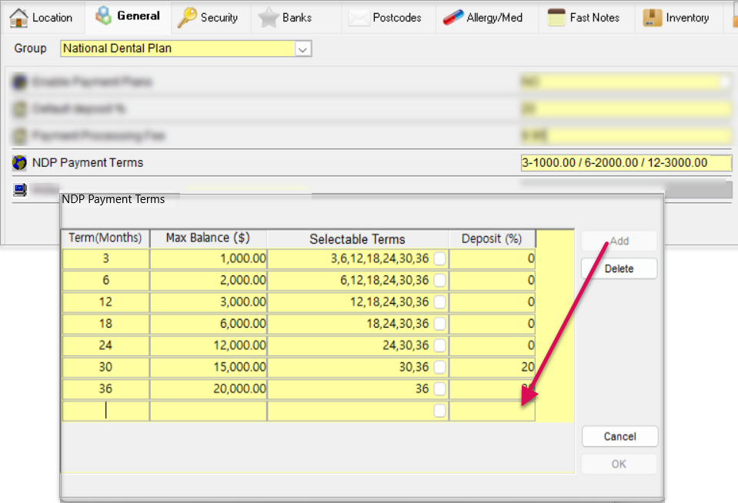Click the Selectable Terms column header
The image size is (738, 503).
(358, 239)
